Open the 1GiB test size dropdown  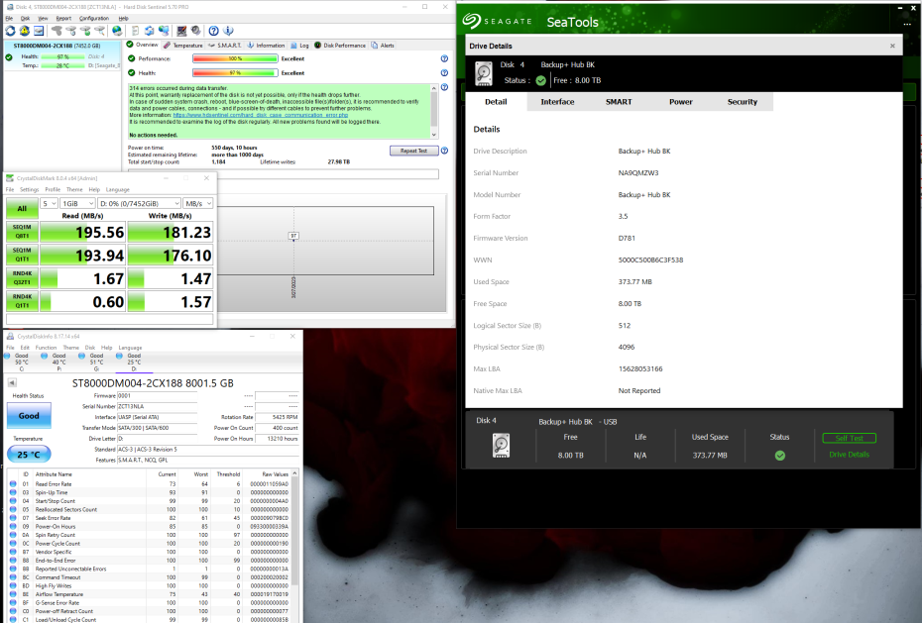(x=77, y=203)
